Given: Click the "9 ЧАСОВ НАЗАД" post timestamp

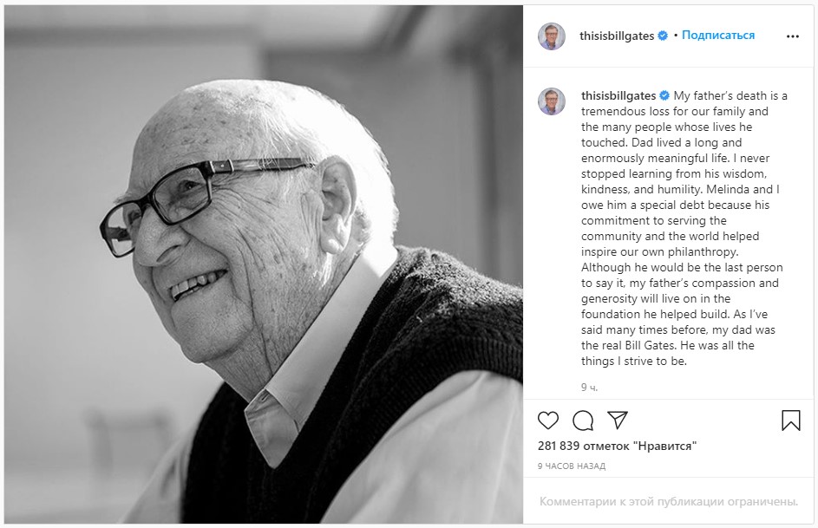Looking at the screenshot, I should 571,466.
